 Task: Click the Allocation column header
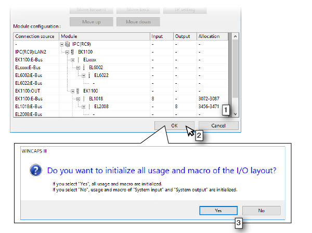[212, 36]
